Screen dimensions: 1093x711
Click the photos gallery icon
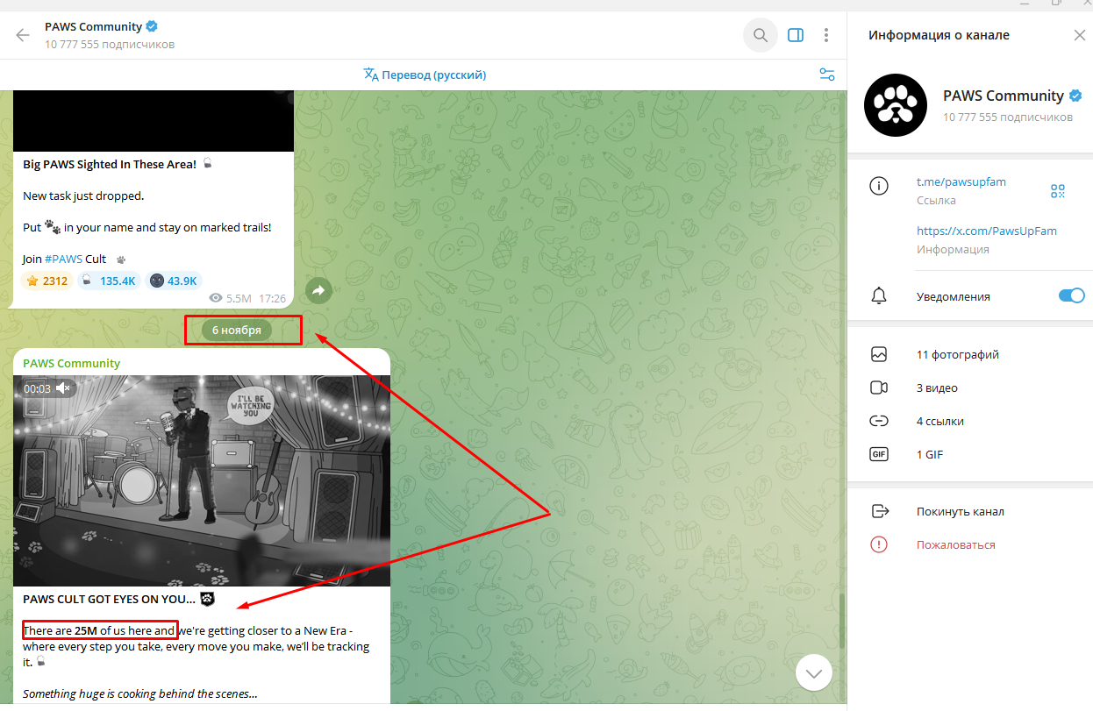tap(878, 354)
